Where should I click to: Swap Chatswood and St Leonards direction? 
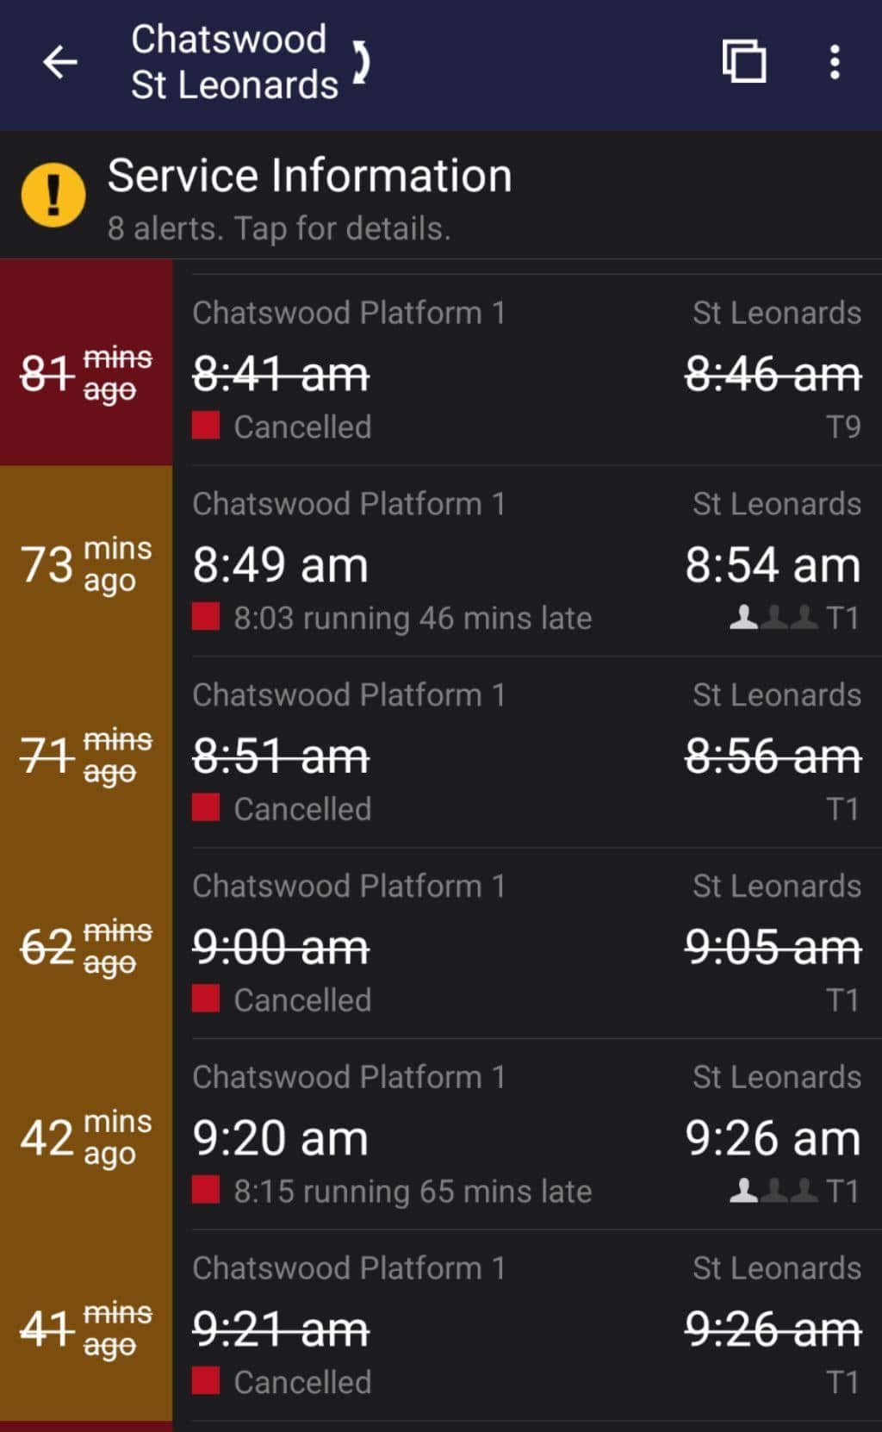(x=362, y=62)
